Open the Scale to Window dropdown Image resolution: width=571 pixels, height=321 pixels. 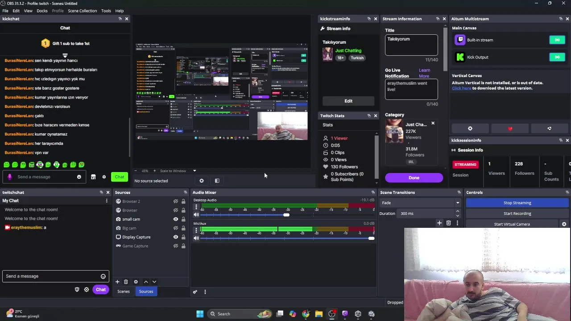click(178, 171)
